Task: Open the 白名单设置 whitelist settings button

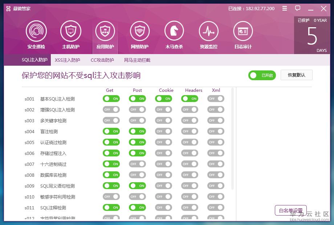Action: click(291, 210)
